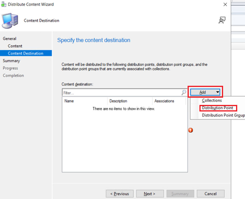This screenshot has height=199, width=245.
Task: Close the Distribute Content Wizard window
Action: click(x=225, y=4)
